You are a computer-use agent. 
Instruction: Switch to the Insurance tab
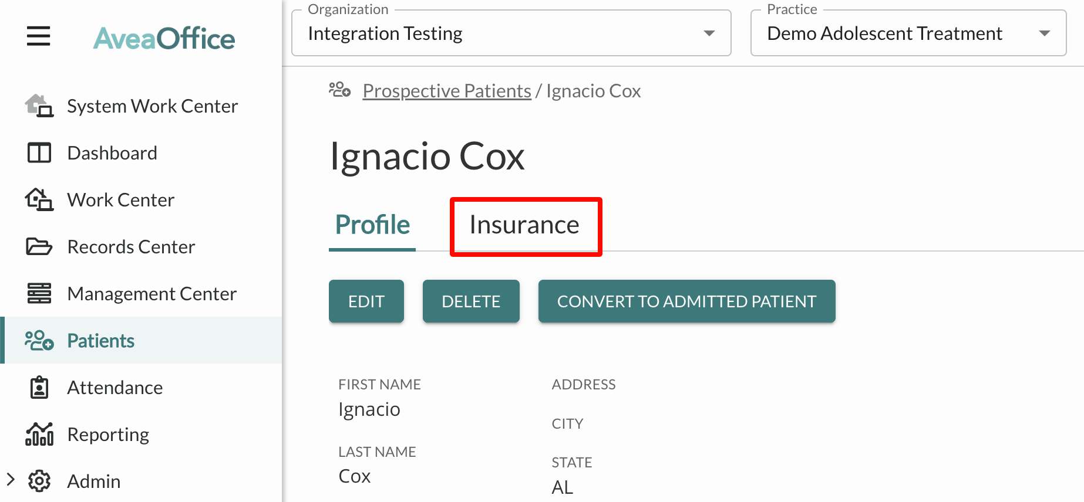coord(524,226)
